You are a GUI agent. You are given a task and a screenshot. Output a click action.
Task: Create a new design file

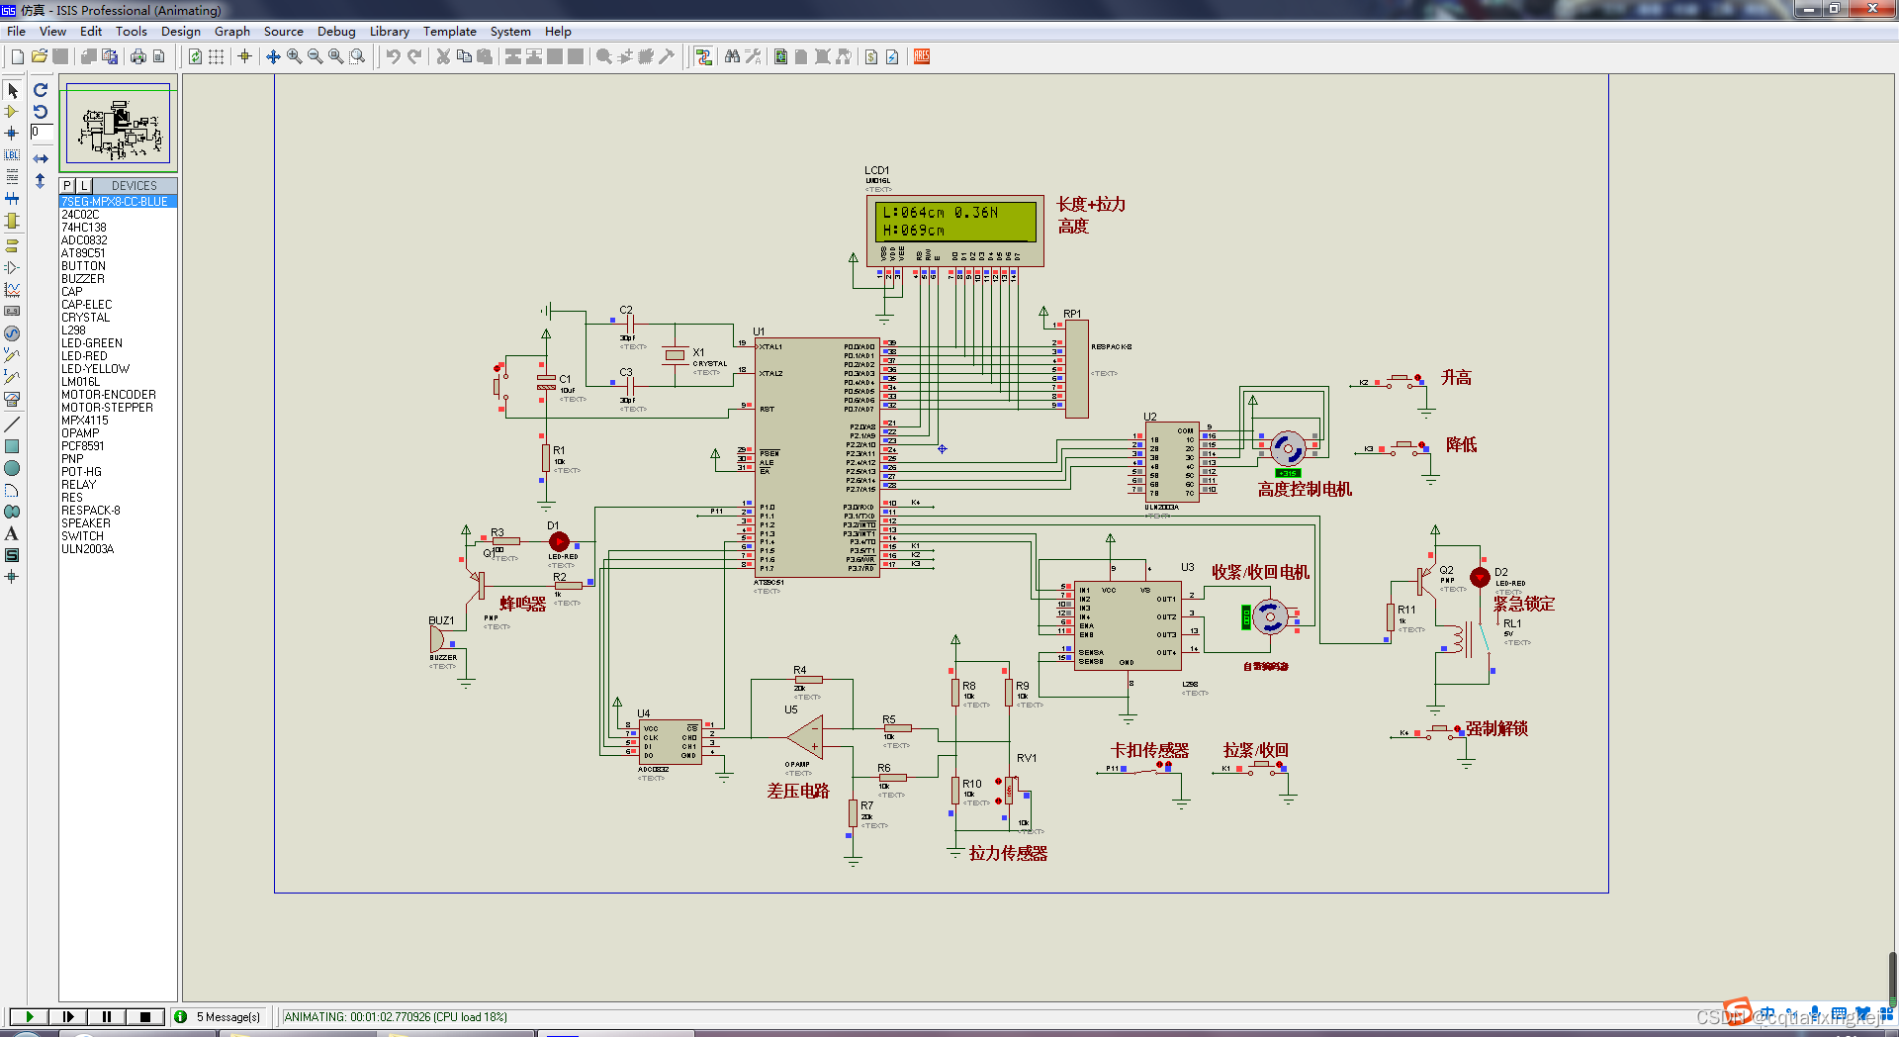pyautogui.click(x=17, y=56)
